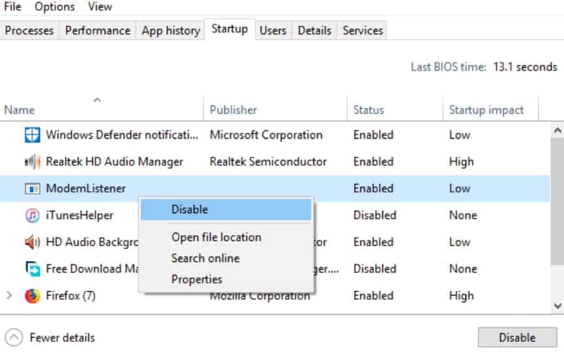The width and height of the screenshot is (564, 355).
Task: Choose Disable in the context menu
Action: [226, 209]
